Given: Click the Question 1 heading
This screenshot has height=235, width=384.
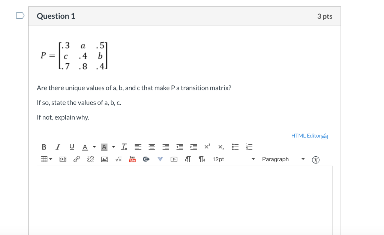Looking at the screenshot, I should (x=56, y=16).
